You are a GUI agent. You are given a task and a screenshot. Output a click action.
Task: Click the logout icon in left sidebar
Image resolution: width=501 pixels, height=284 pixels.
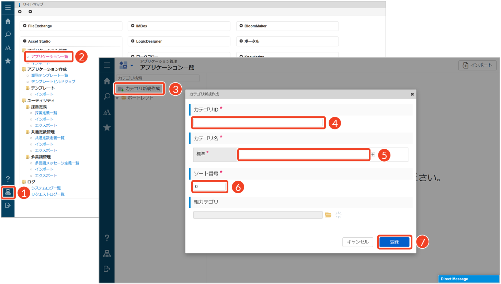[x=8, y=205]
